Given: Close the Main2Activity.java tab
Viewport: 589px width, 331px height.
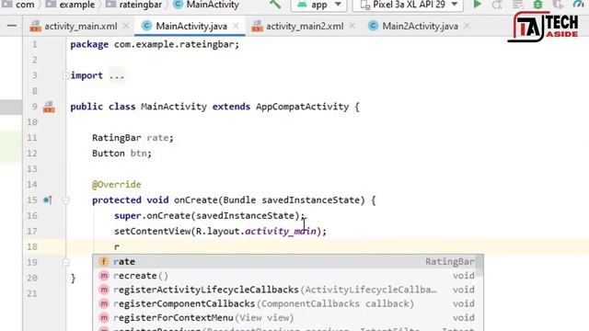Looking at the screenshot, I should point(467,26).
